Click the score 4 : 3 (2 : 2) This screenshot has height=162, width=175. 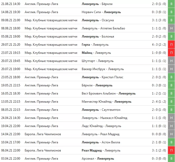(x=159, y=45)
